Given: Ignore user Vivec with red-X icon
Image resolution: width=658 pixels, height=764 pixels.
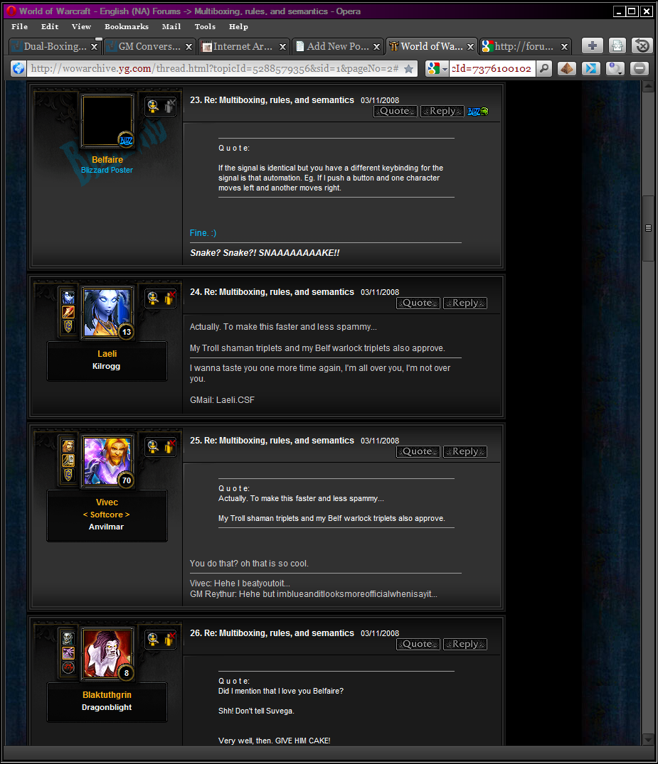Looking at the screenshot, I should tap(169, 446).
